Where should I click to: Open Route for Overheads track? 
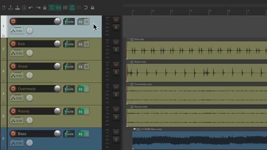(x=69, y=89)
